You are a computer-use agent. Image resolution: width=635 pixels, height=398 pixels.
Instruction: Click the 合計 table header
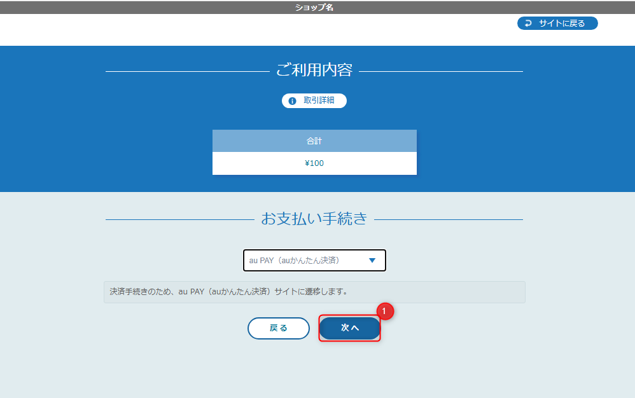point(314,141)
